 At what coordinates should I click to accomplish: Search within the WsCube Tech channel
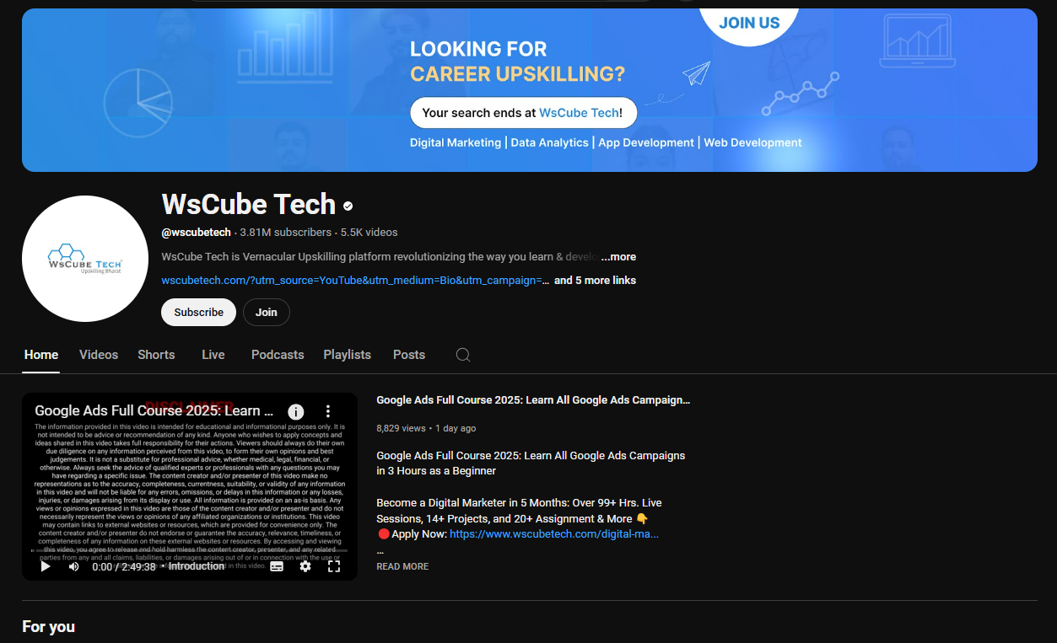(463, 355)
